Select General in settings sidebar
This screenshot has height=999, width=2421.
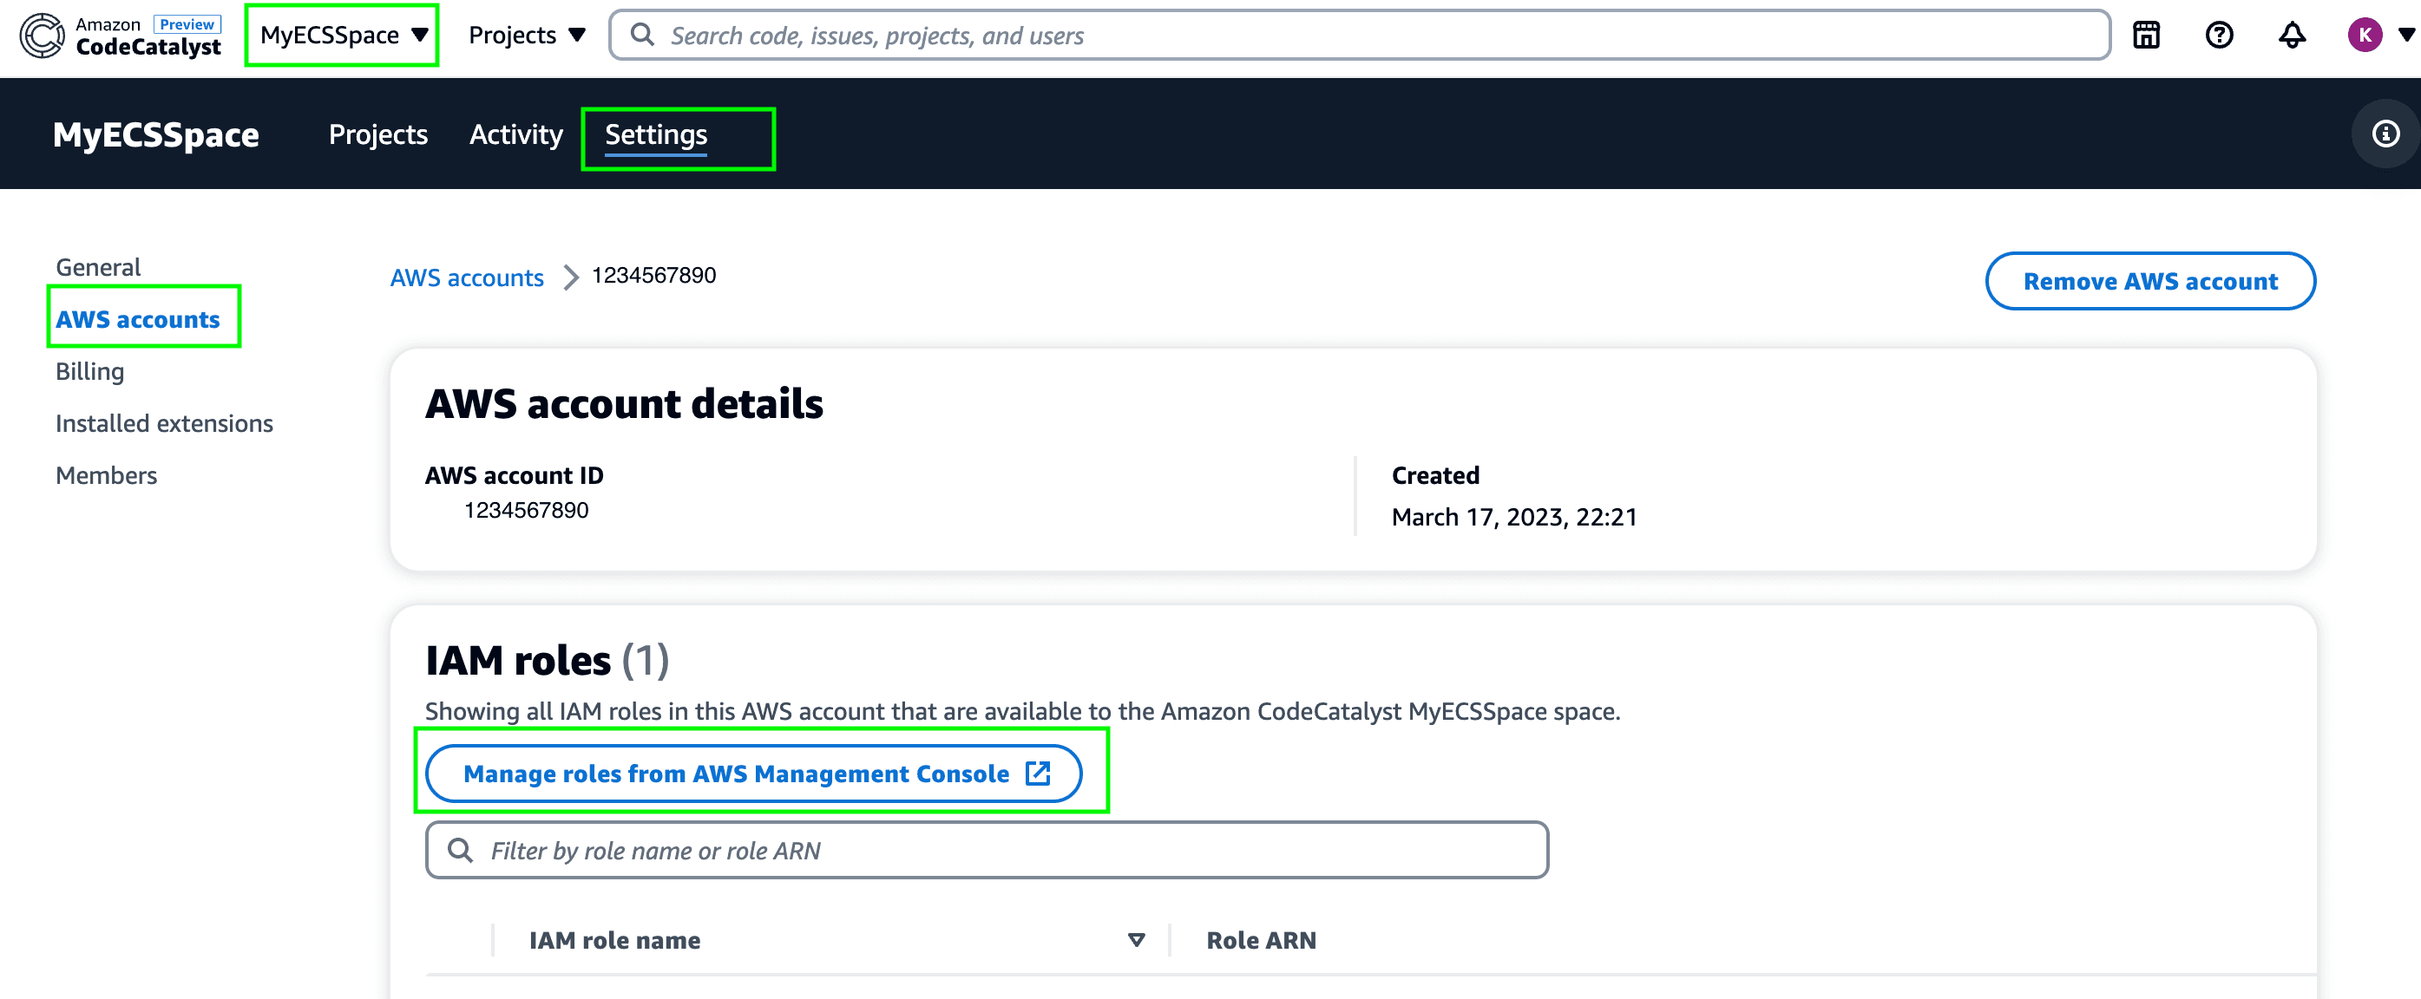click(98, 268)
